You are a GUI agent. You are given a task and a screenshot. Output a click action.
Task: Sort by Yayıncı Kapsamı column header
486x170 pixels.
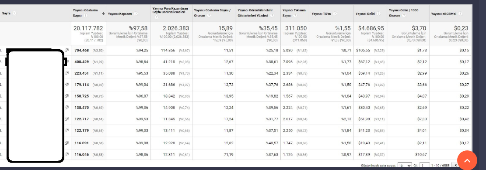(120, 14)
